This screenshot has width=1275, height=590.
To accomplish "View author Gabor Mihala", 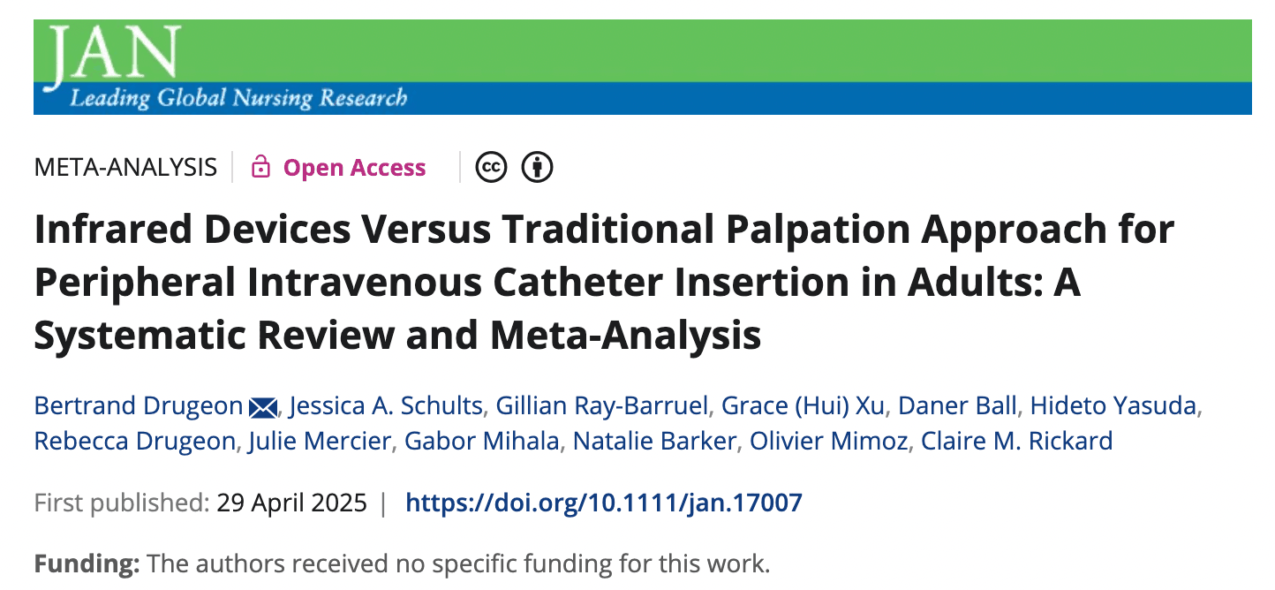I will click(482, 441).
